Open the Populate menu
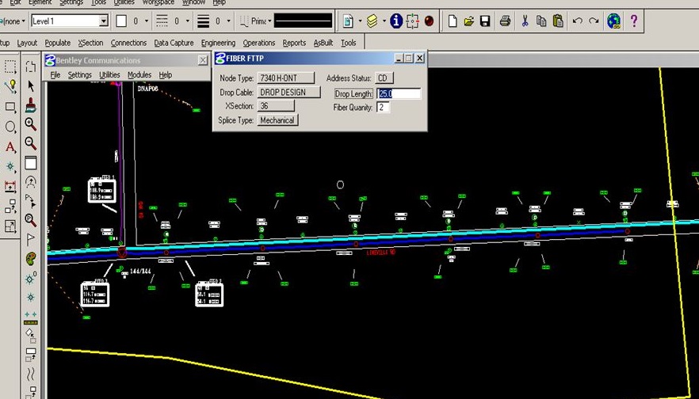Viewport: 699px width, 399px height. click(58, 43)
